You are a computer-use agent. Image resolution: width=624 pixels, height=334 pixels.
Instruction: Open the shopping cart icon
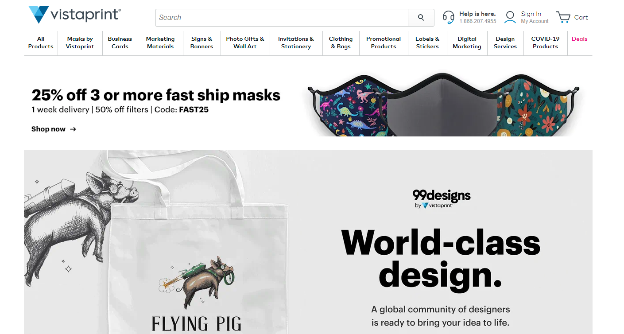pos(563,17)
